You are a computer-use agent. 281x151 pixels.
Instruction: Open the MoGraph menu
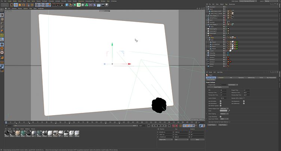click(44, 1)
